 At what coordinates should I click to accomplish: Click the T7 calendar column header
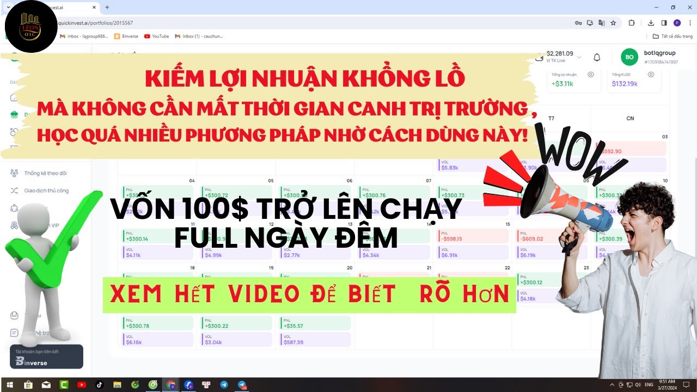coord(551,118)
